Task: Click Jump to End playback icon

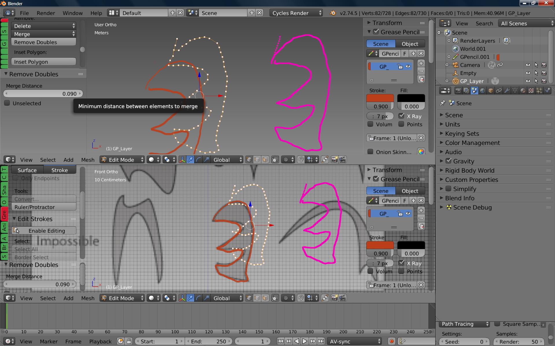Action: pyautogui.click(x=321, y=341)
